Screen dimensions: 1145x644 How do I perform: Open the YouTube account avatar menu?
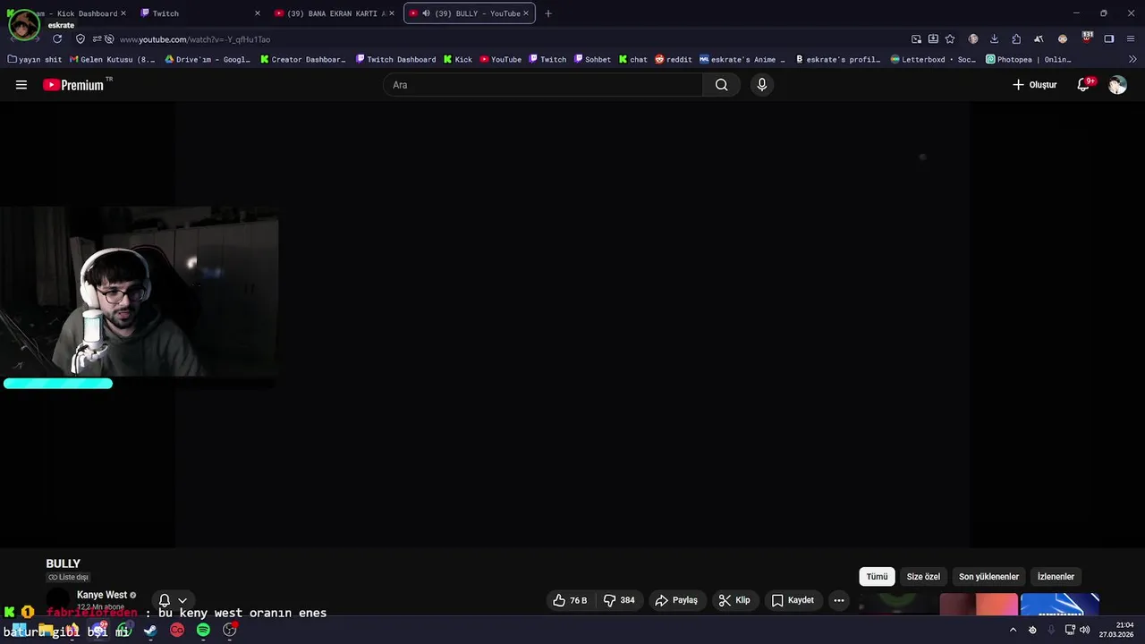pos(1117,85)
